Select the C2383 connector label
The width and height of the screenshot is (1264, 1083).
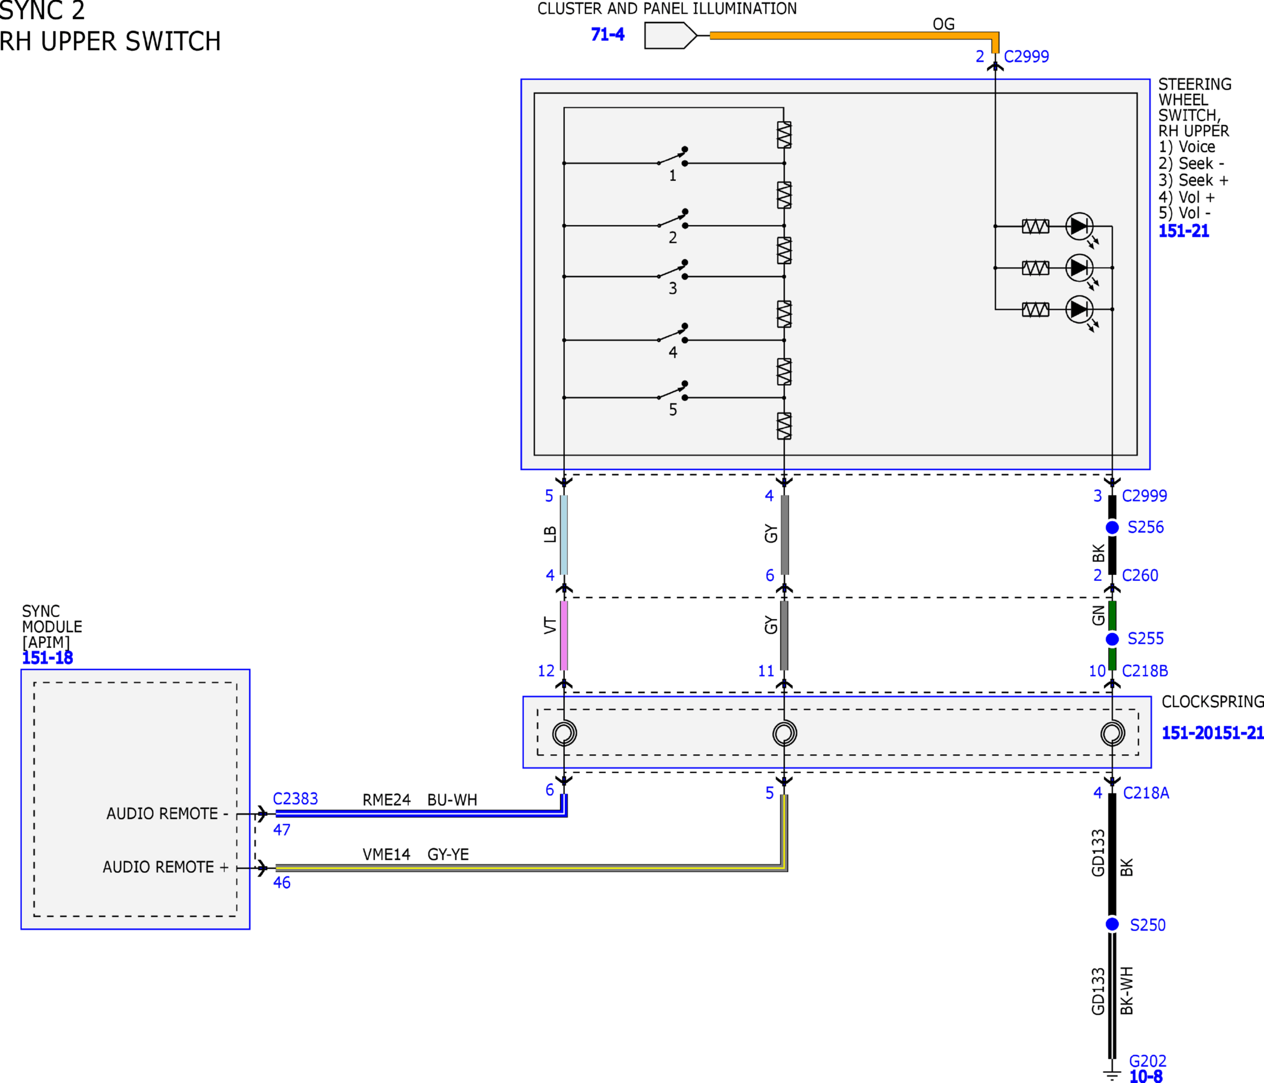pyautogui.click(x=296, y=799)
